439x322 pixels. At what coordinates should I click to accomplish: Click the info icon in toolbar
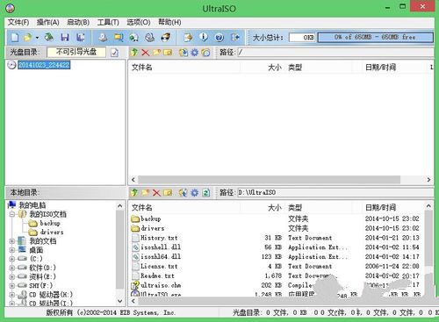click(x=204, y=37)
